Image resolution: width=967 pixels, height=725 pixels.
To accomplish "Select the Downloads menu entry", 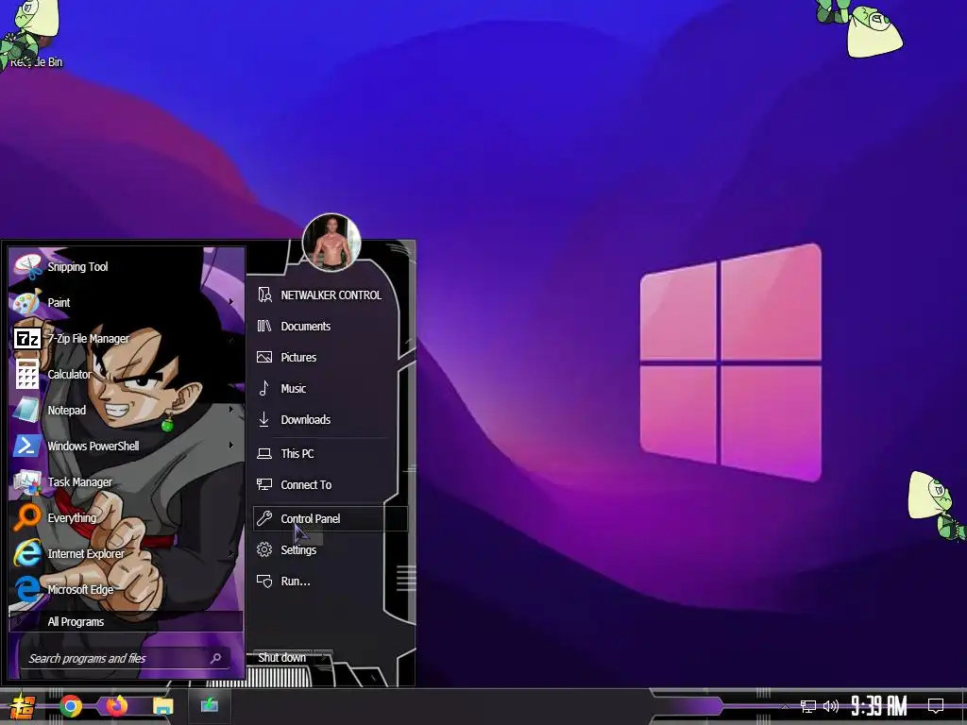I will 330,420.
